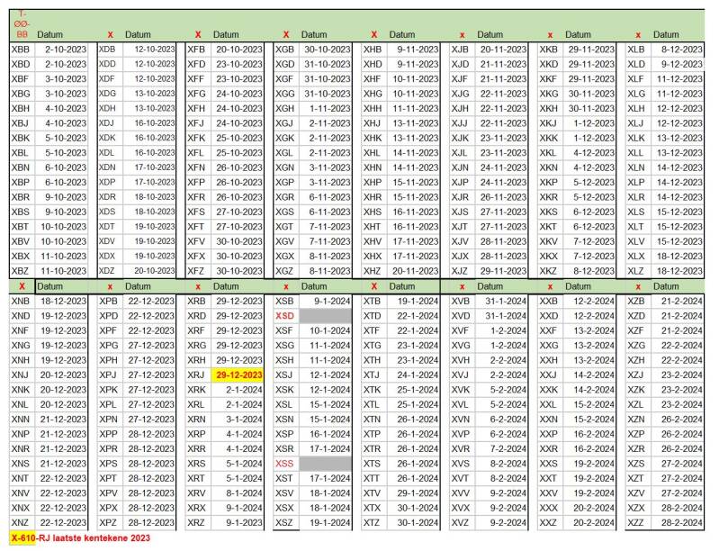
Task: Click the XKN code cell
Action: 549,168
